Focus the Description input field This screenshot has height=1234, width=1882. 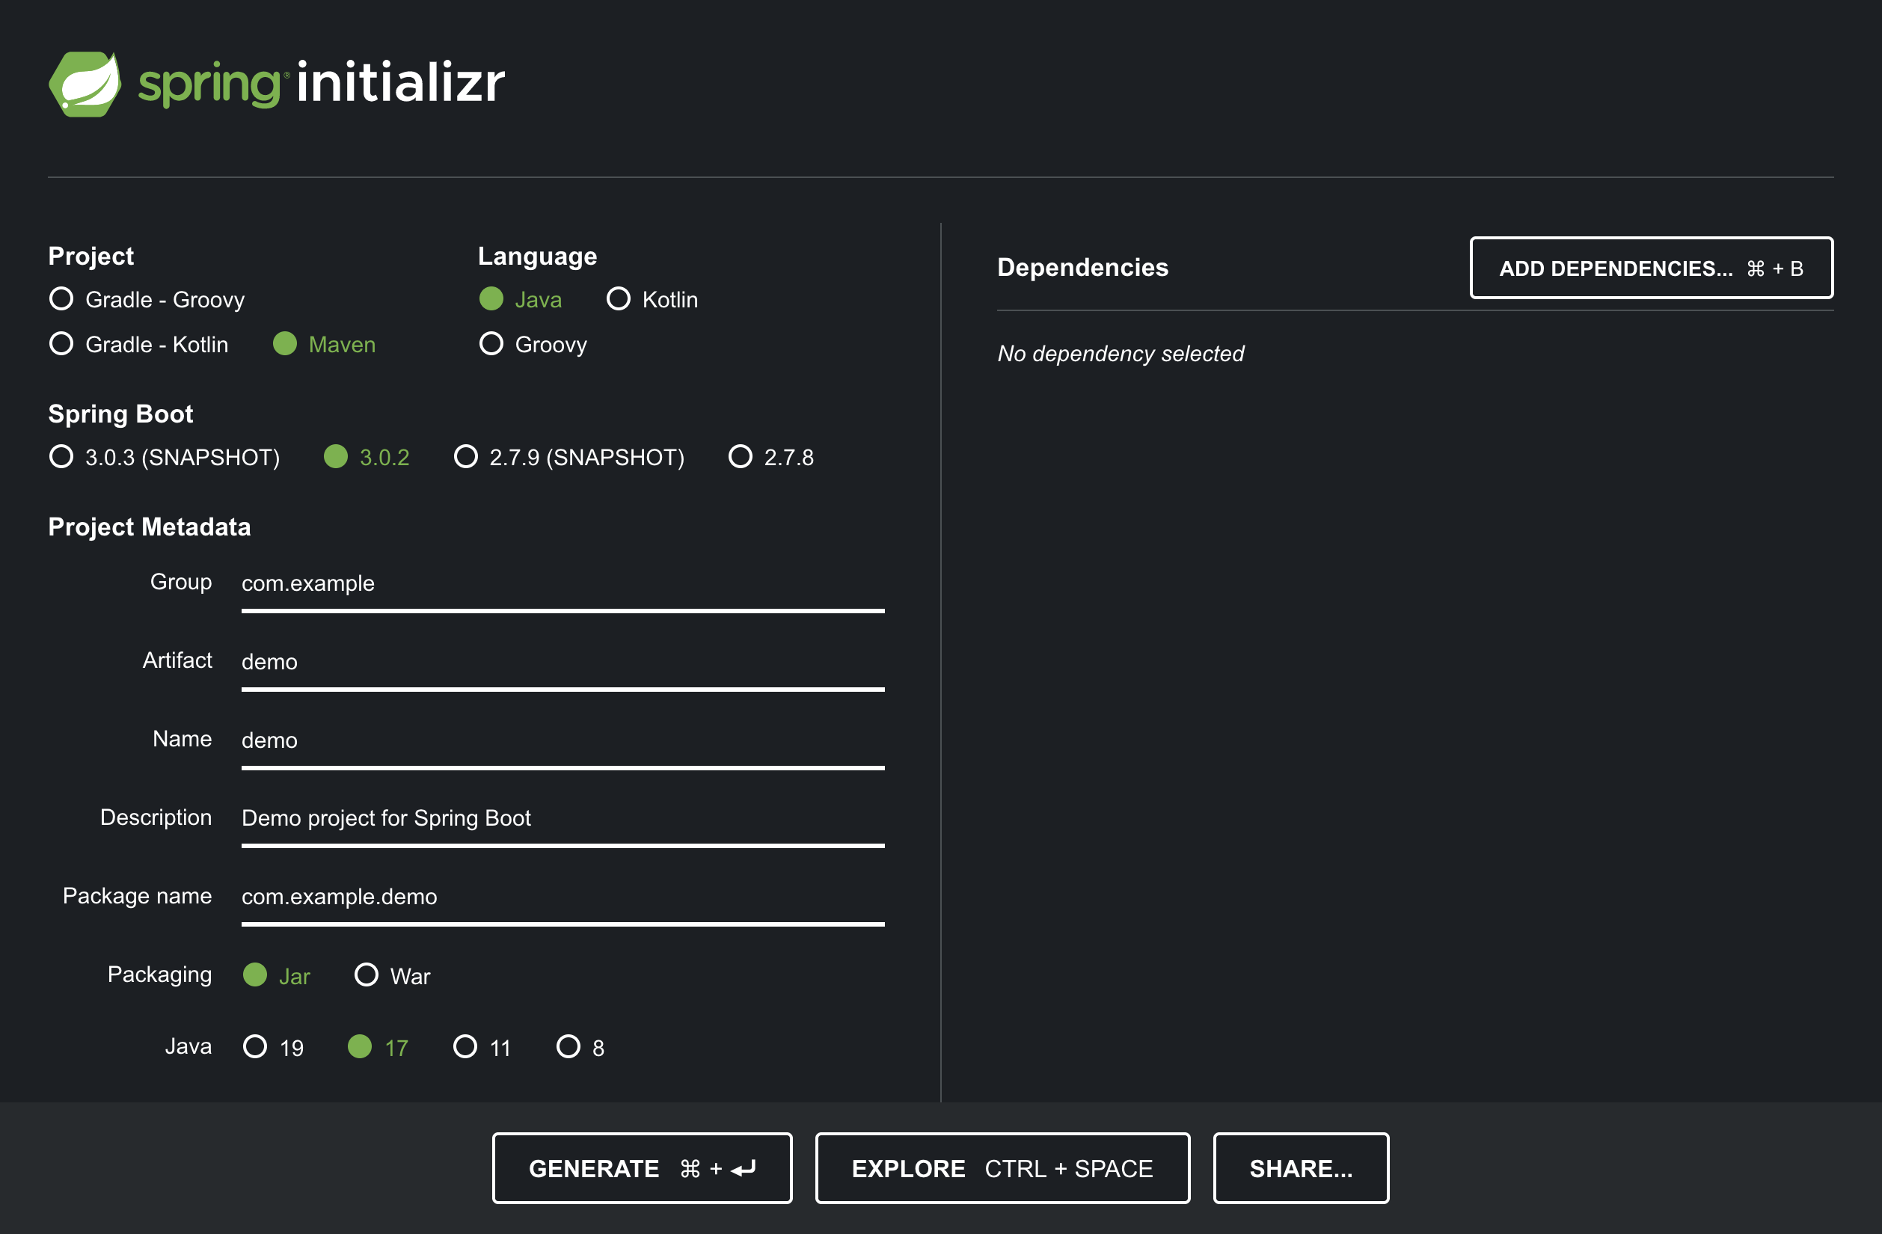pos(563,819)
